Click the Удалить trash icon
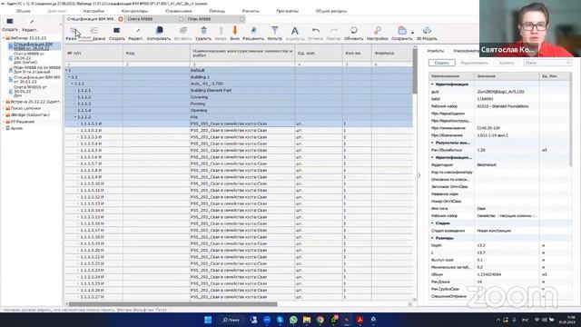The image size is (581, 327). [203, 30]
